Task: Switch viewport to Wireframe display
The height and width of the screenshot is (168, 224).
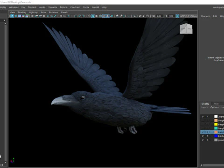Action: pos(89,16)
